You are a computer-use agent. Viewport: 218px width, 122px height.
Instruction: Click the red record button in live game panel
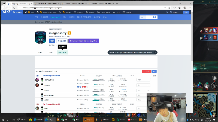pyautogui.click(x=146, y=71)
